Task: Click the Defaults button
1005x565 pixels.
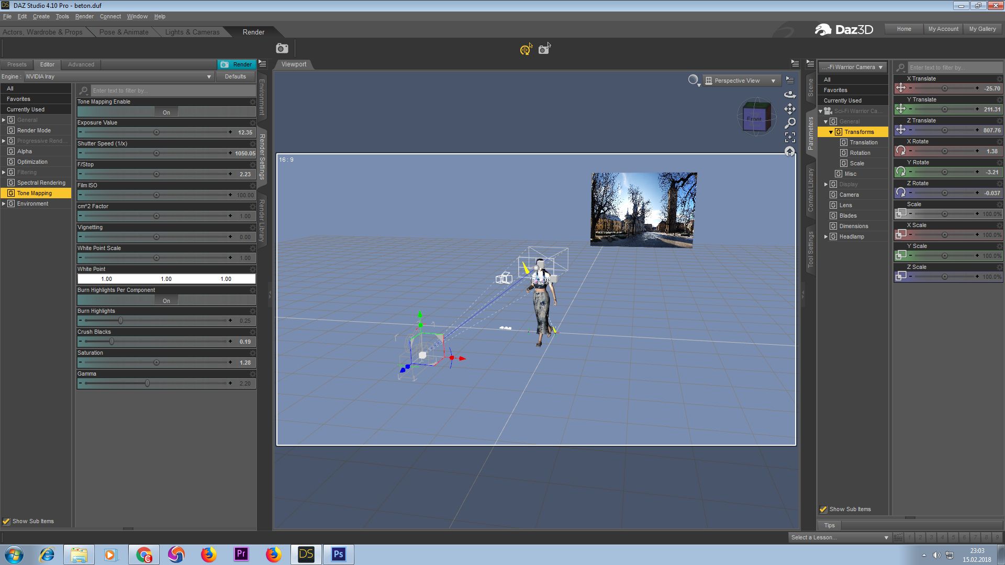Action: (x=235, y=76)
